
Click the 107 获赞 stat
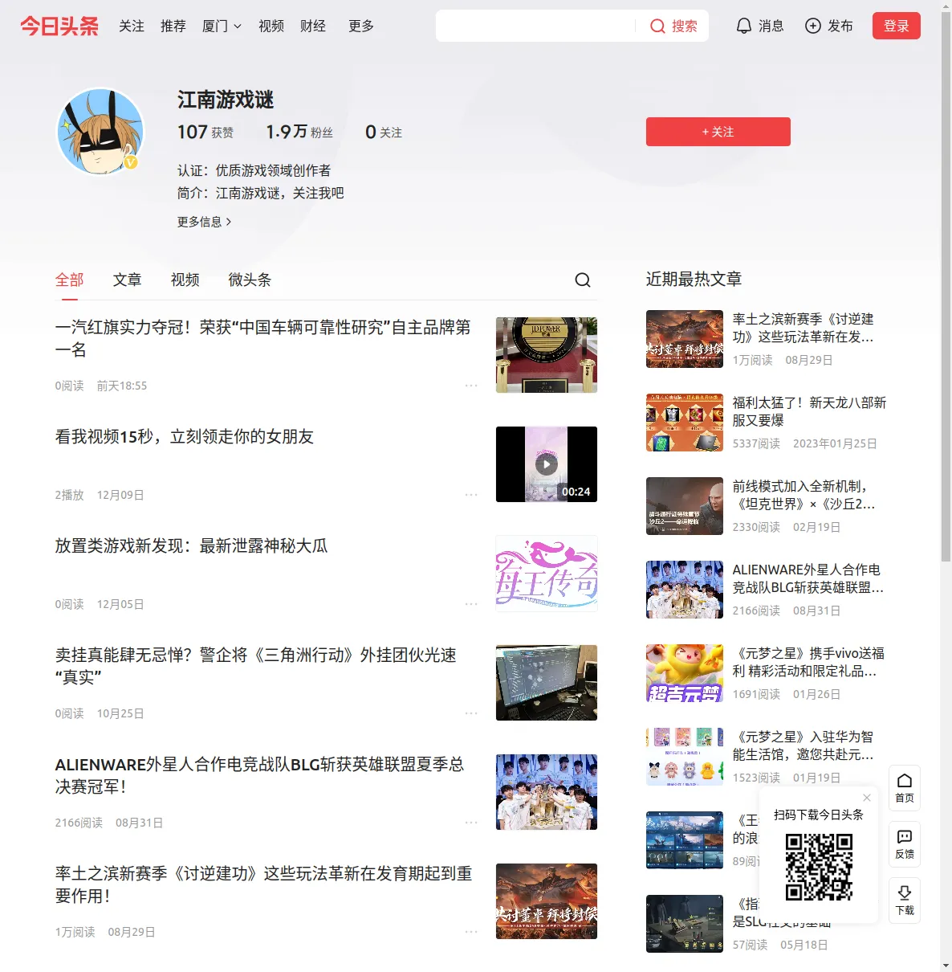pos(205,132)
